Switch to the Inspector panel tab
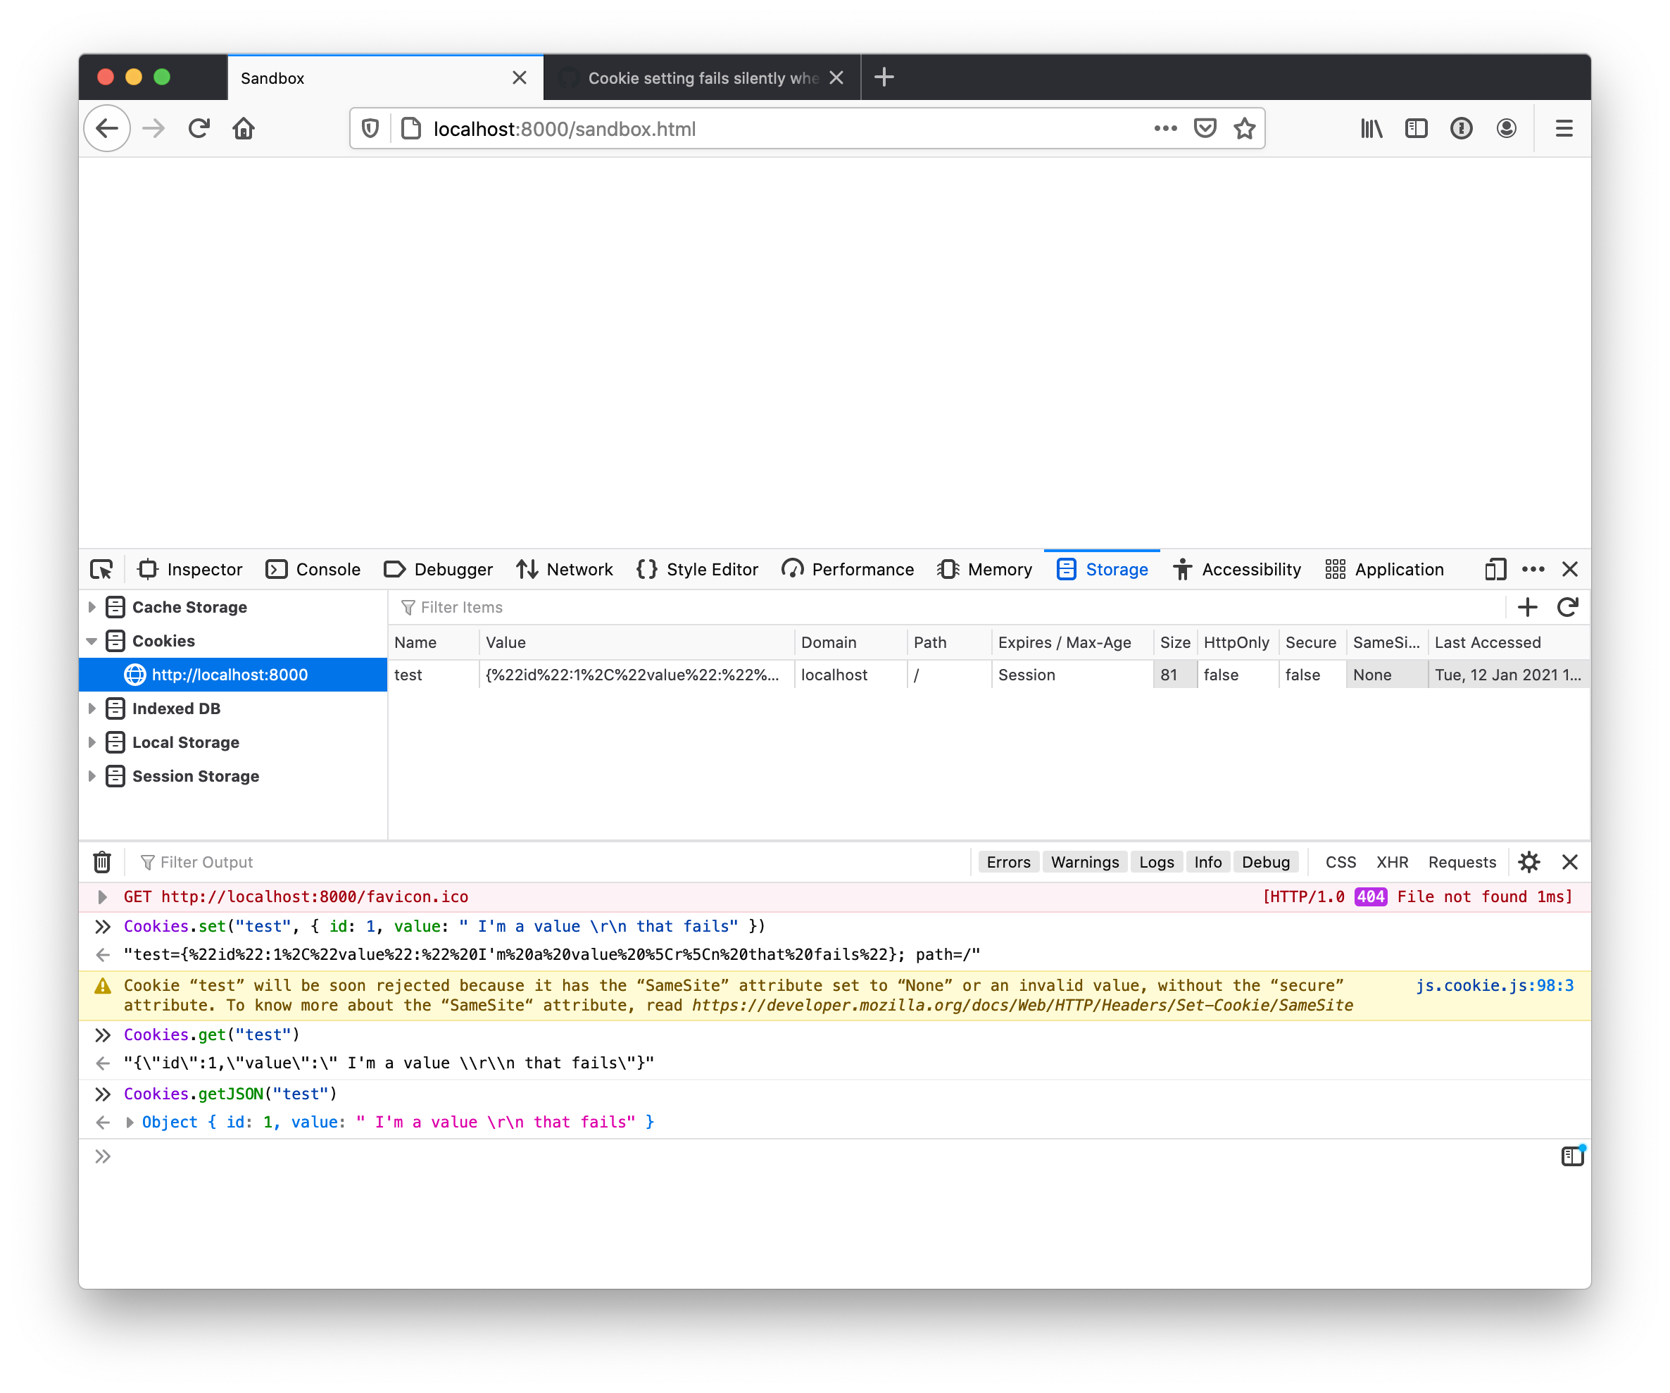1670x1393 pixels. 190,570
